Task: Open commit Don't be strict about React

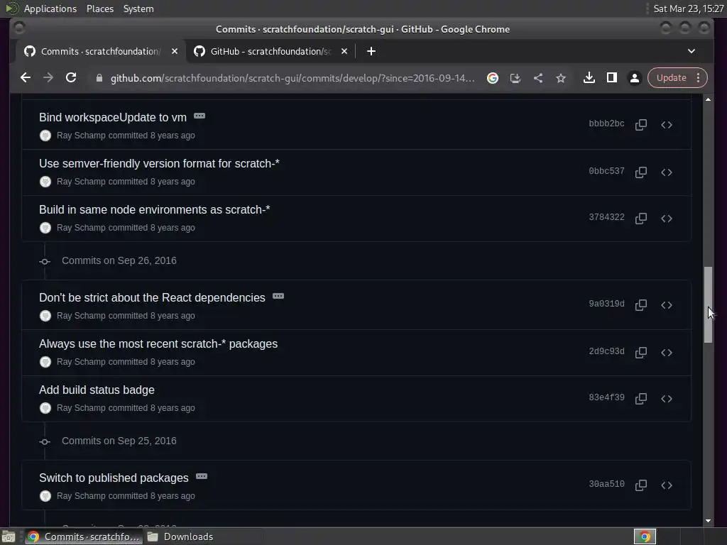Action: coord(152,297)
